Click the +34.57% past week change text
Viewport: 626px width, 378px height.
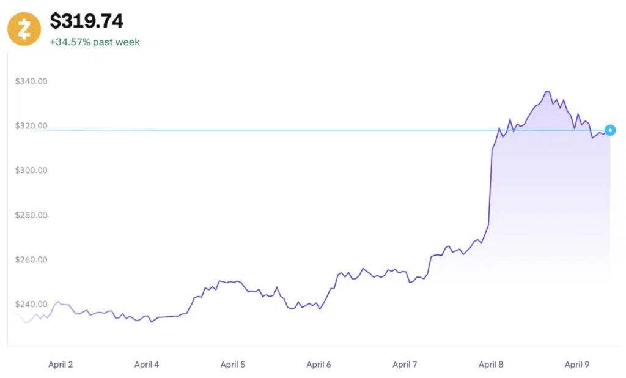95,42
